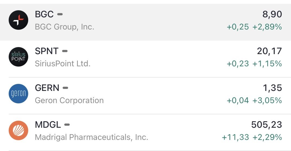291x151 pixels.
Task: Tap the status dash next to BGC
Action: point(60,14)
